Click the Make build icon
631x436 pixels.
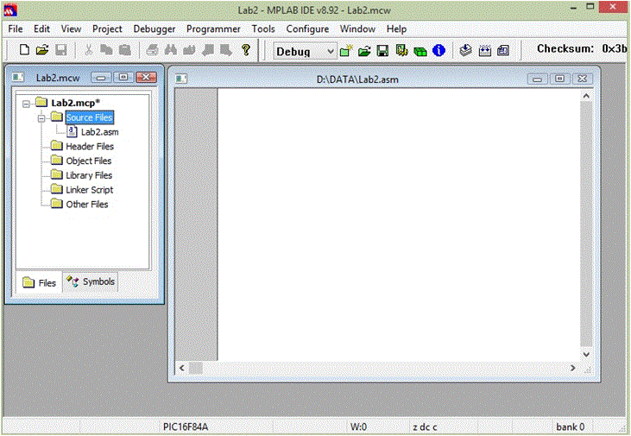click(465, 50)
